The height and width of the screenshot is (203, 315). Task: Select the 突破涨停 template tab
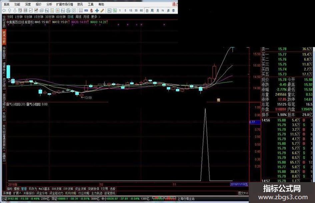[x=93, y=189]
